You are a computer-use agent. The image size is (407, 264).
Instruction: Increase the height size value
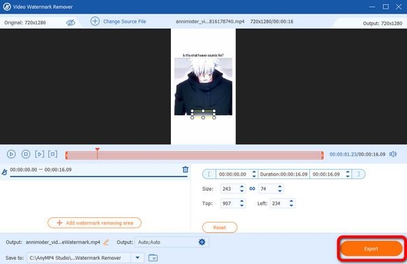[279, 187]
